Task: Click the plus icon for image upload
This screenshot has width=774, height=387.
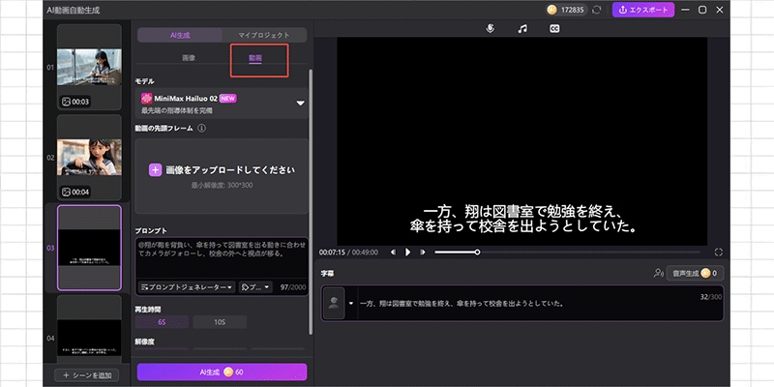Action: coord(155,170)
